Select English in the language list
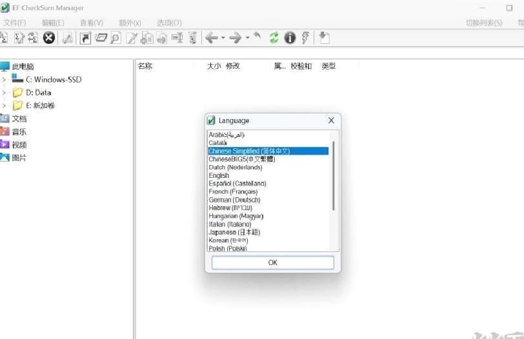The width and height of the screenshot is (524, 339). point(268,175)
